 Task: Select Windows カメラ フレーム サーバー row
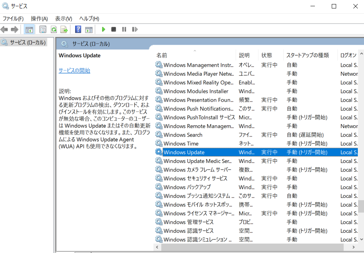pos(256,170)
